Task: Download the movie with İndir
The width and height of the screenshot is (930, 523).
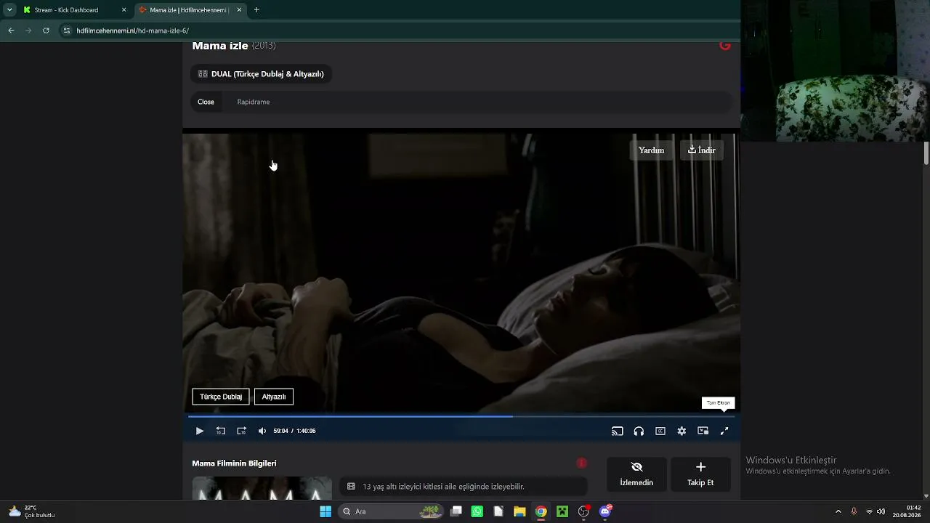Action: point(702,150)
